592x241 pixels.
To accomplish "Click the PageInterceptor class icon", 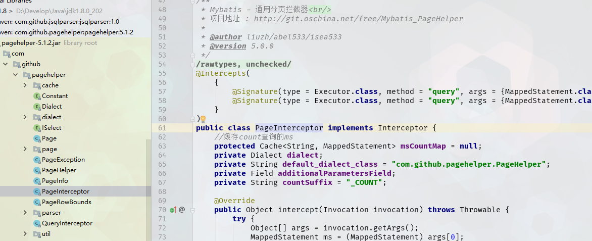I will (x=37, y=191).
